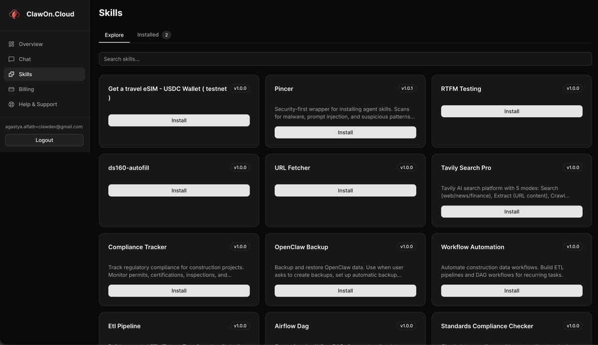Click Logout in the sidebar

coord(44,140)
